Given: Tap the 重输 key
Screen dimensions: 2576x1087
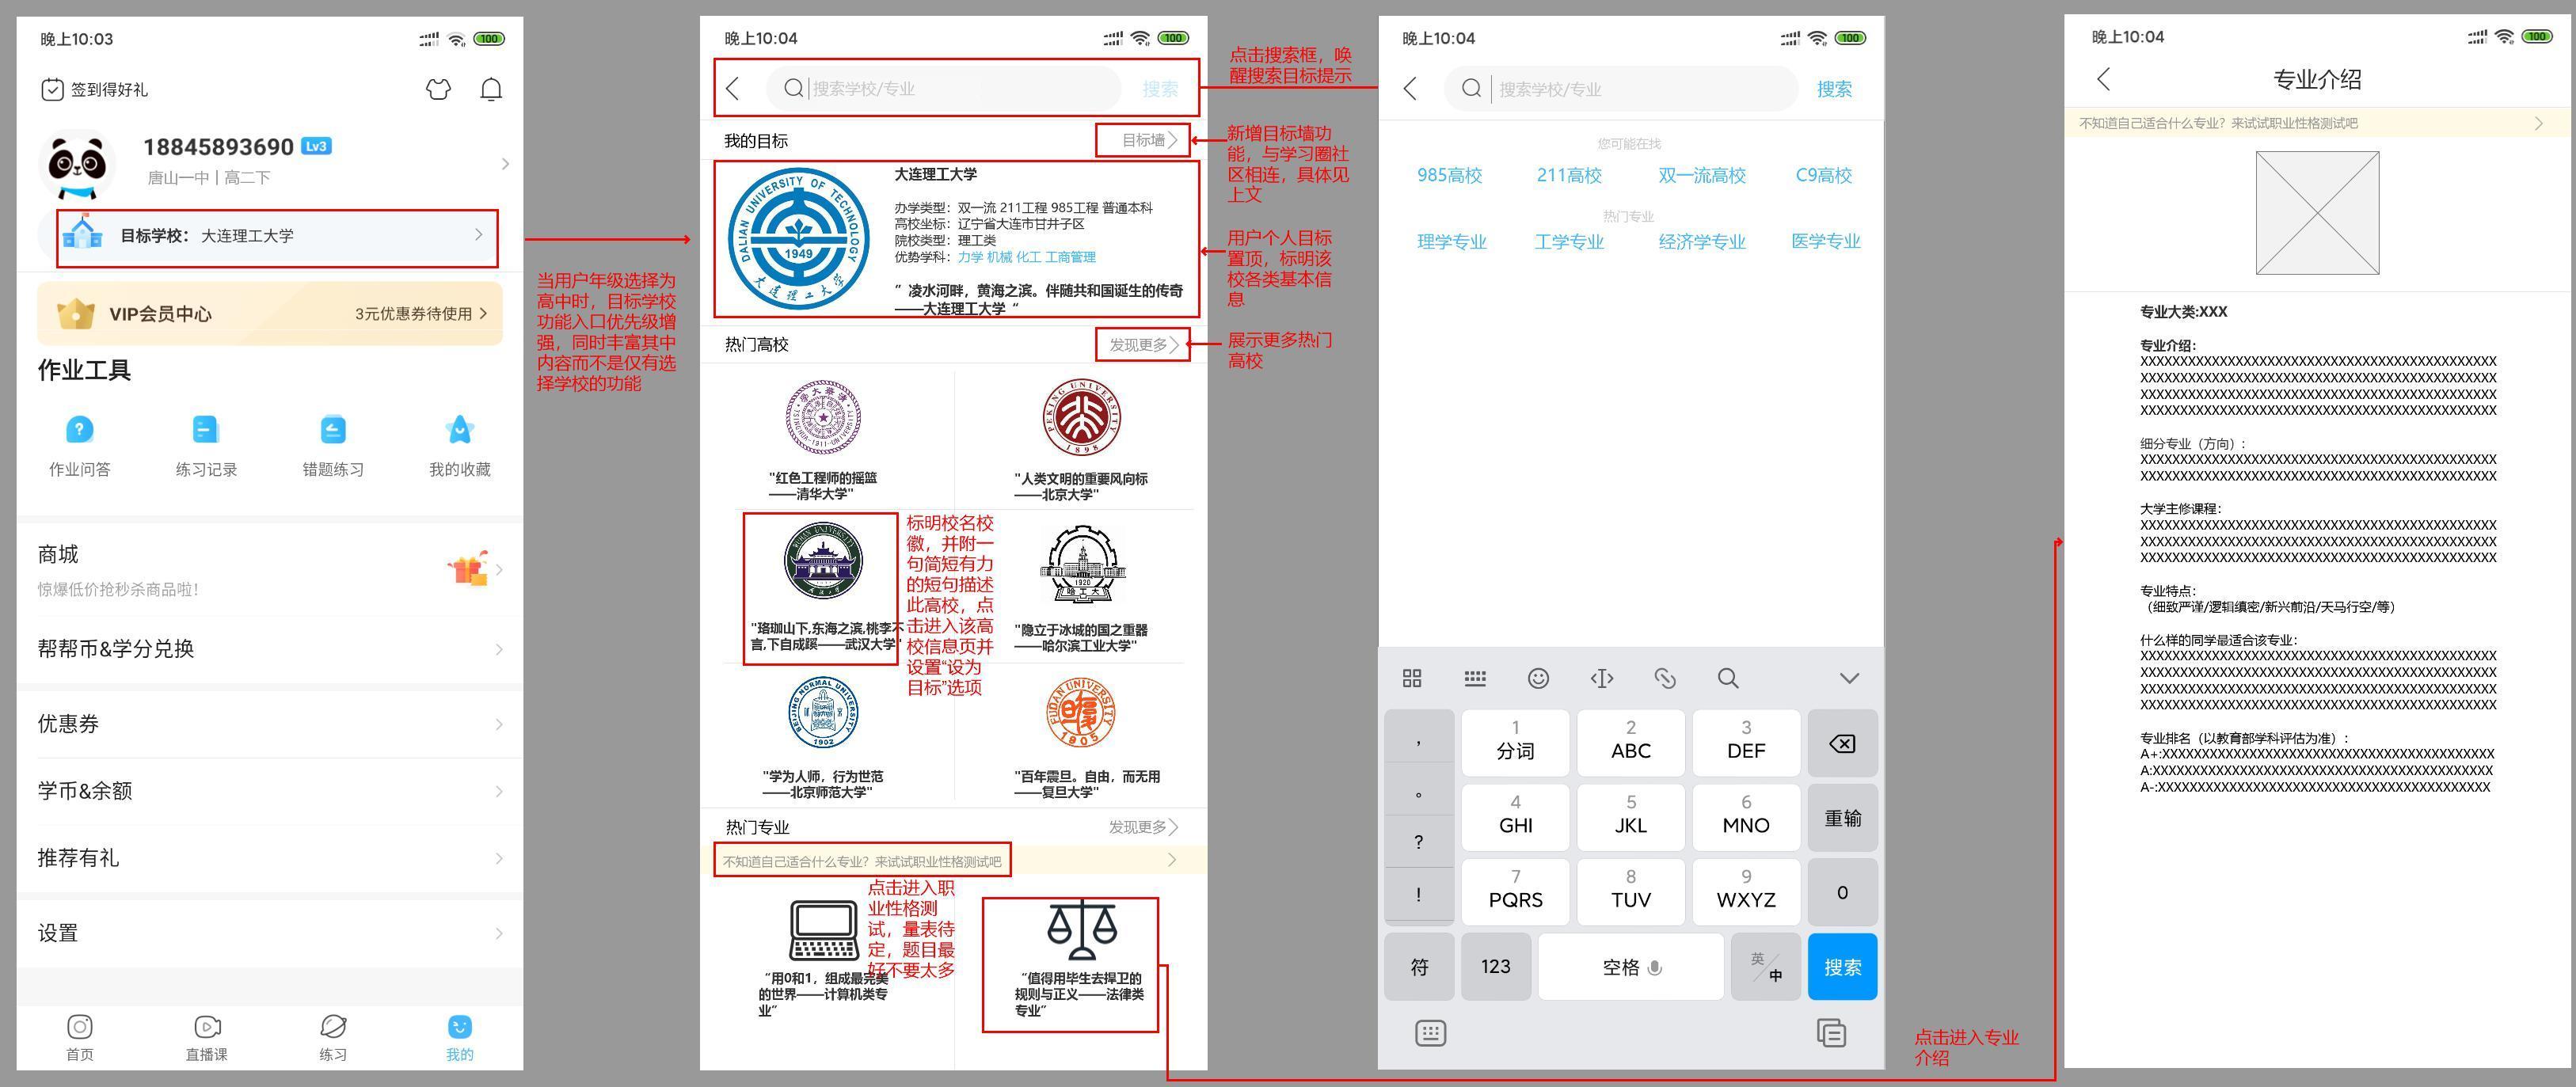Looking at the screenshot, I should click(1842, 818).
